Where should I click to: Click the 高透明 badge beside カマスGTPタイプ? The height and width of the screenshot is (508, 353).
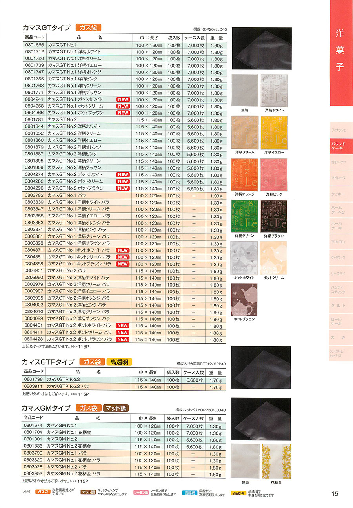pos(119,362)
